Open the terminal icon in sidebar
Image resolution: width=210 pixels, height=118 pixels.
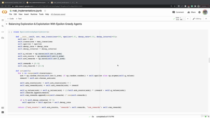click(3, 112)
